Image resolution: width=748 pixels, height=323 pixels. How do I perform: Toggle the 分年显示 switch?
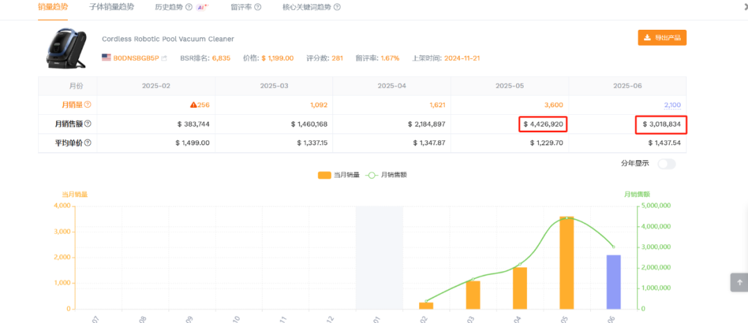(666, 164)
